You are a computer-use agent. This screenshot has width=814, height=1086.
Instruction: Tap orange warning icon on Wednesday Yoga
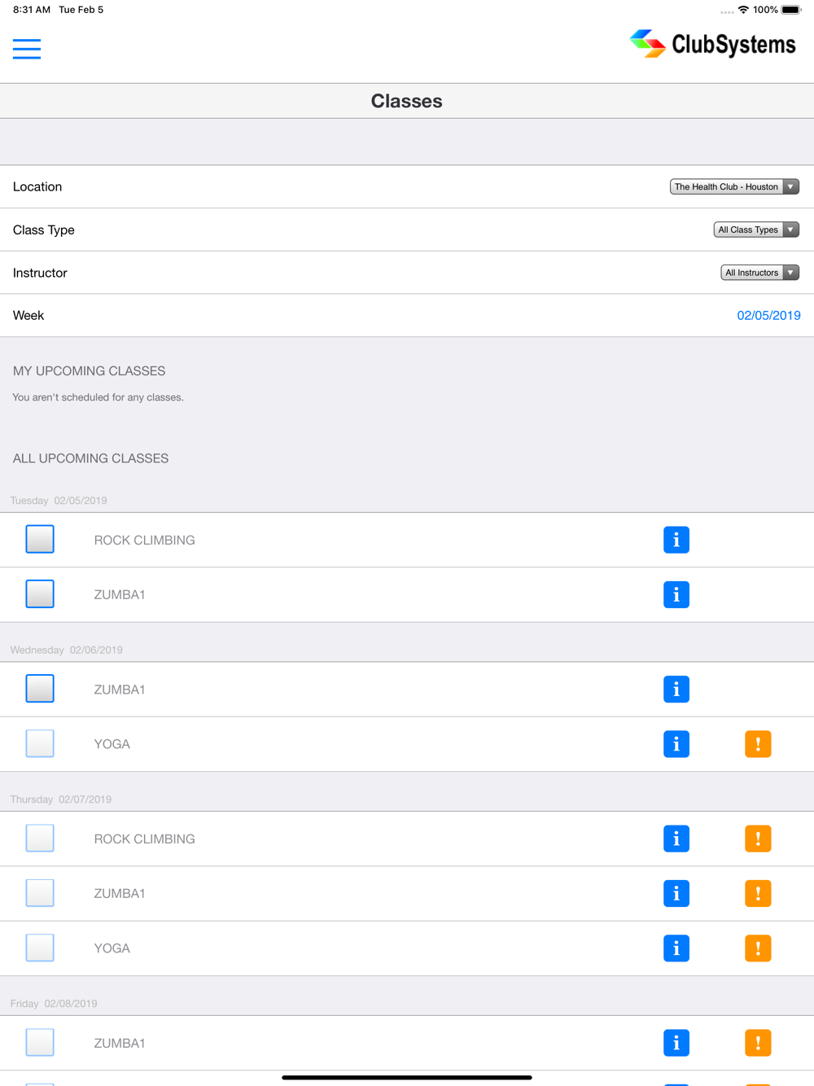[758, 744]
